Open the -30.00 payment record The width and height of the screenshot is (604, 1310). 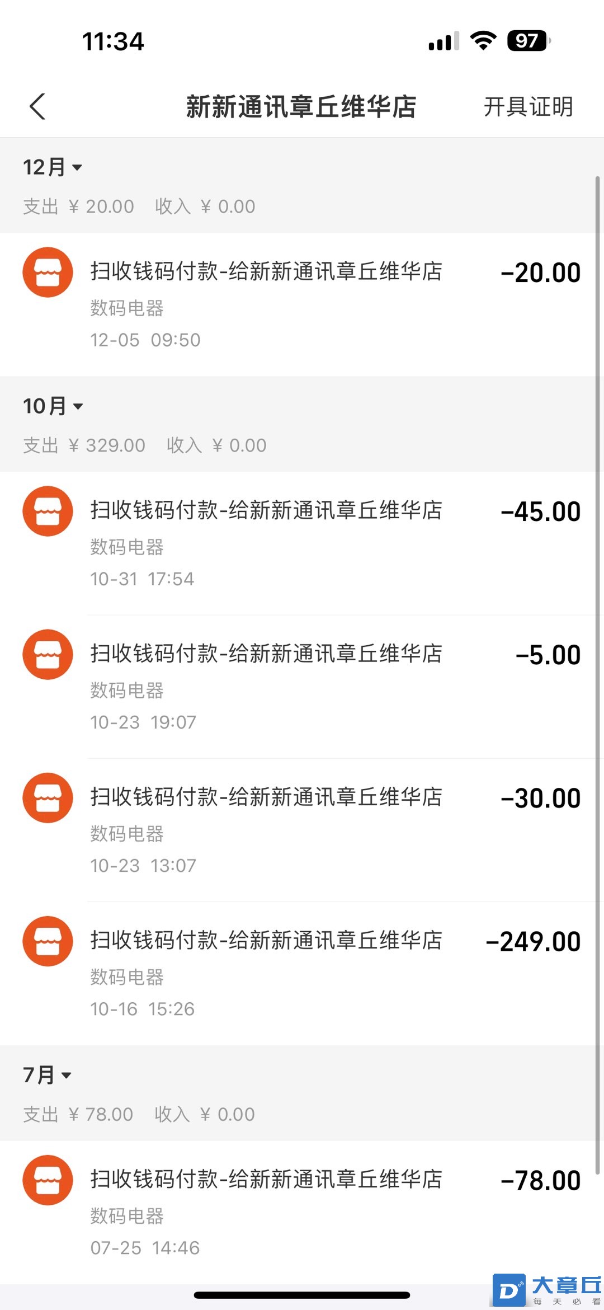click(x=302, y=830)
